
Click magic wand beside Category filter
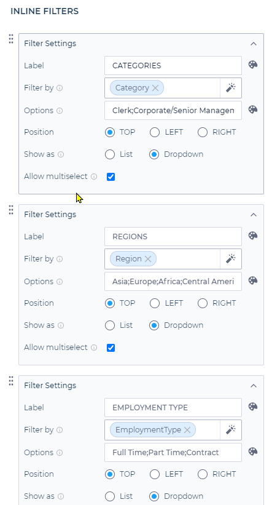(231, 87)
